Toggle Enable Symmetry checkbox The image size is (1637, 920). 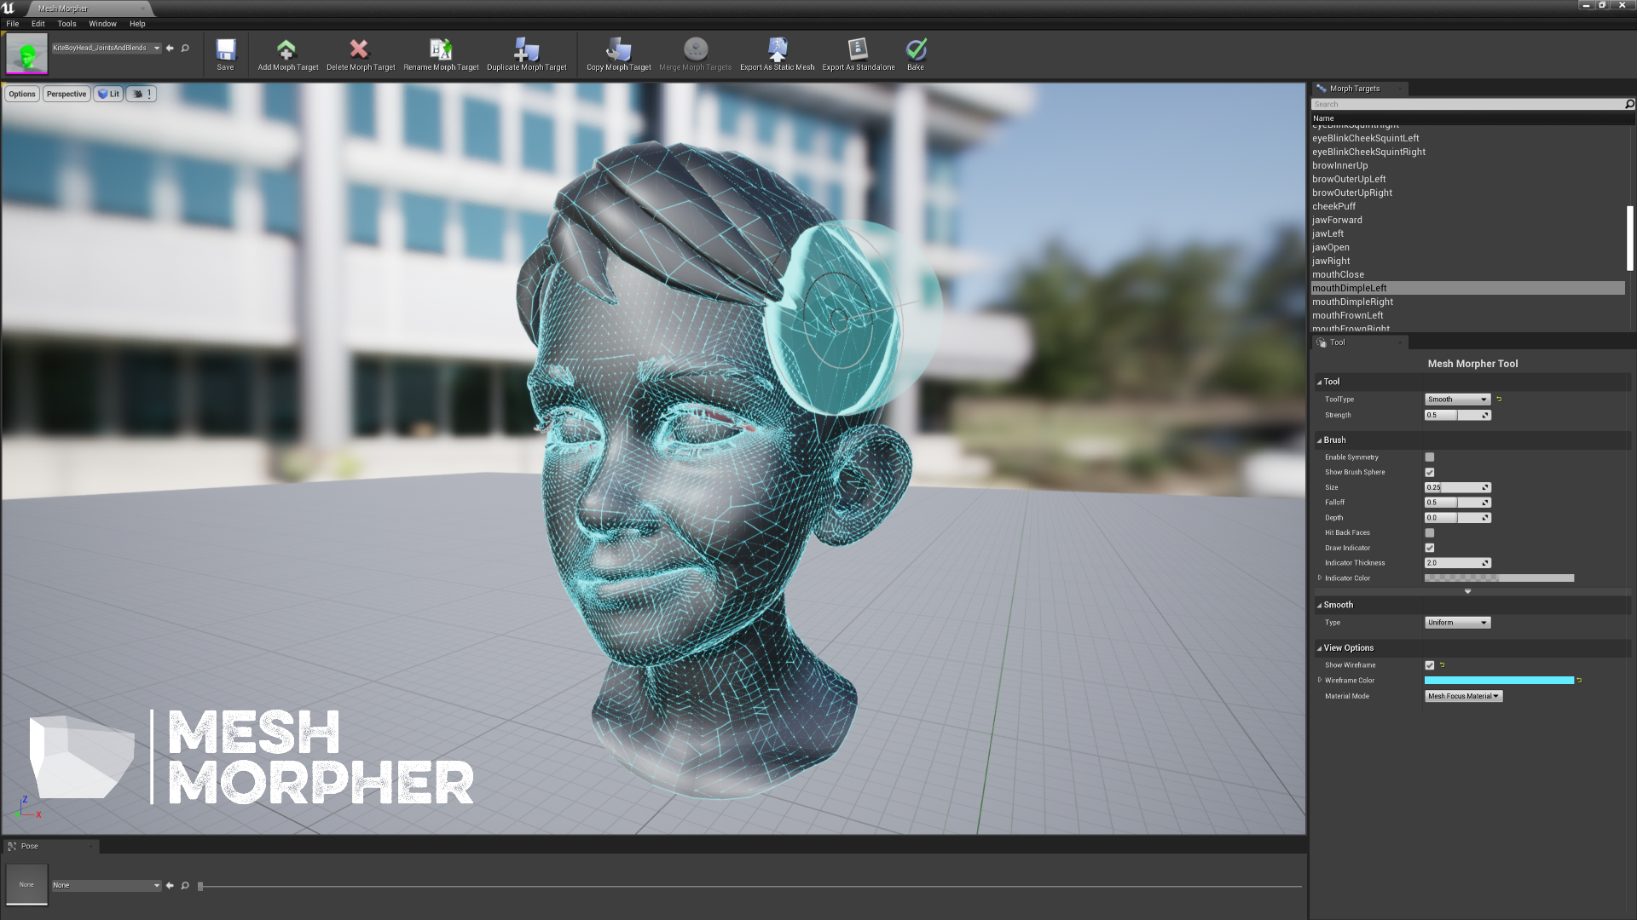pyautogui.click(x=1429, y=456)
